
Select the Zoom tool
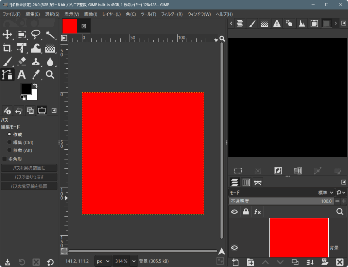(x=50, y=75)
